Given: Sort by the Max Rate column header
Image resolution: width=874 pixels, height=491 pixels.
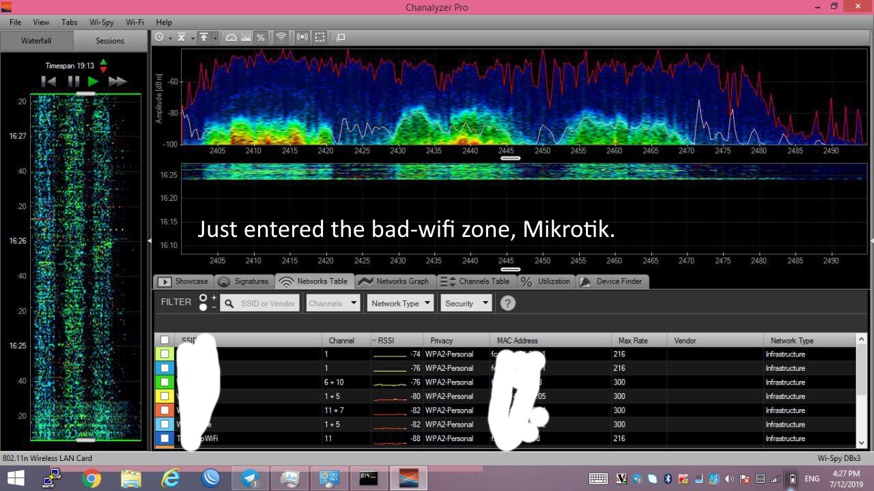Looking at the screenshot, I should 638,340.
